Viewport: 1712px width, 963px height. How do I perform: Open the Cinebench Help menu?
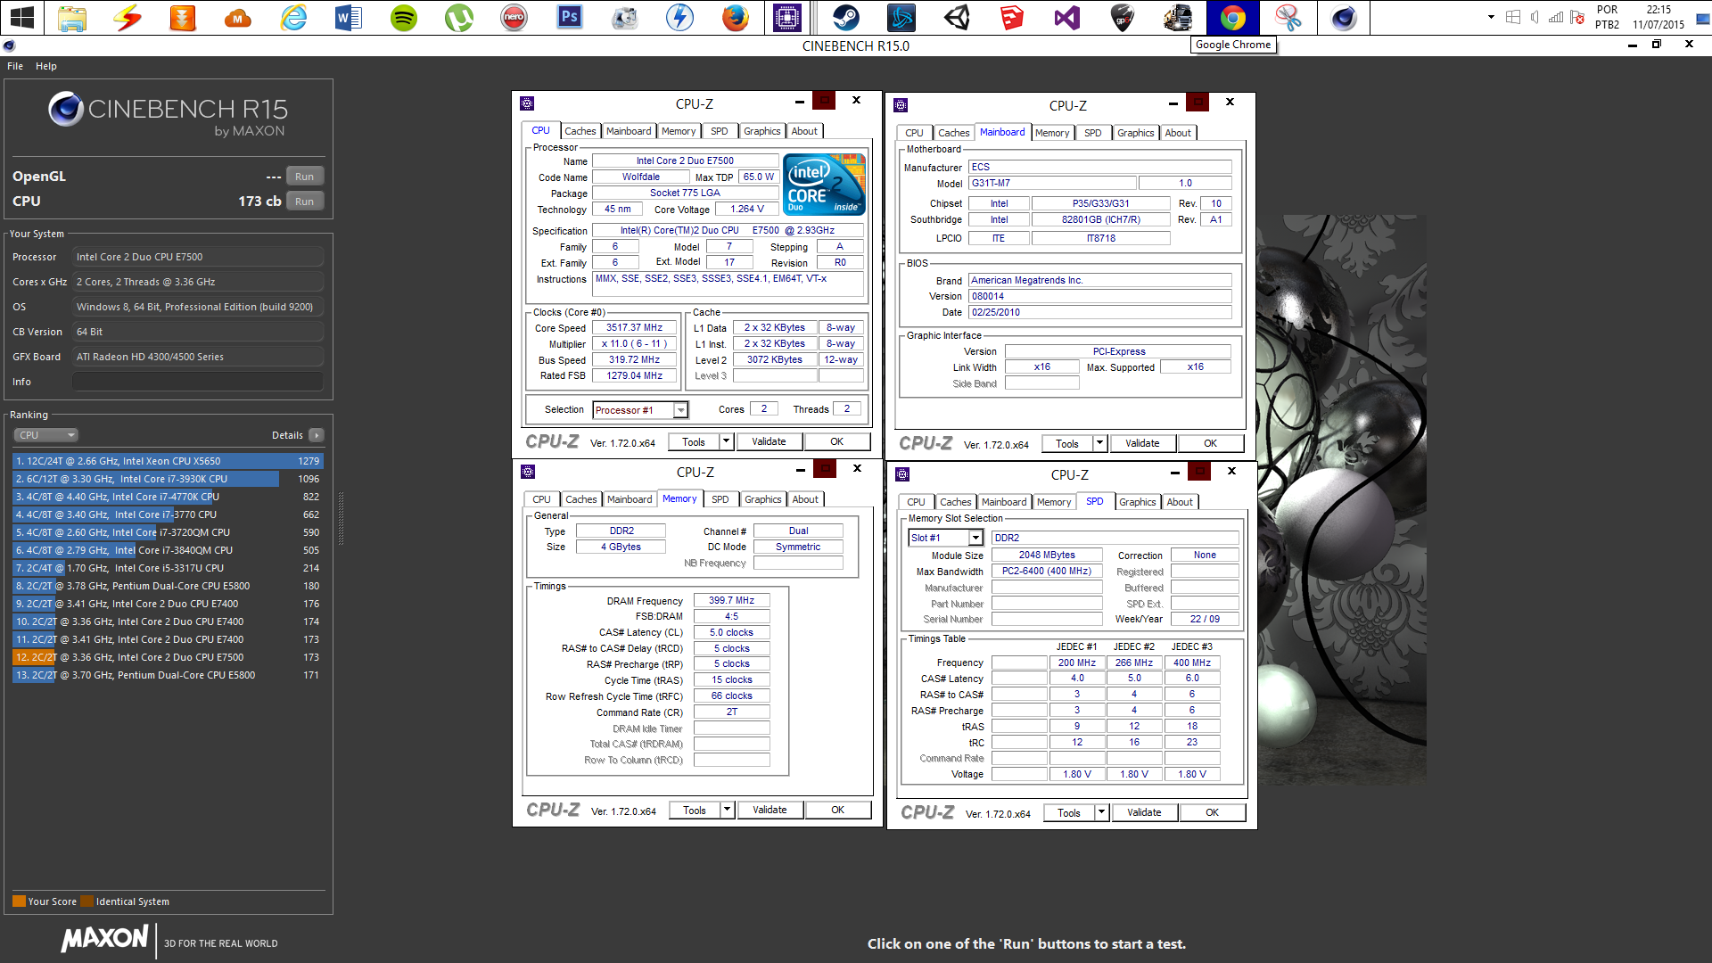[x=46, y=66]
